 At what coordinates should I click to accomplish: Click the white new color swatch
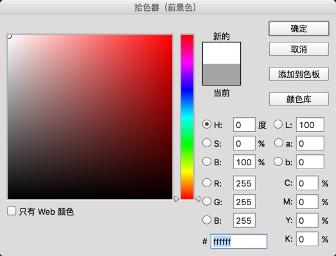[x=222, y=53]
